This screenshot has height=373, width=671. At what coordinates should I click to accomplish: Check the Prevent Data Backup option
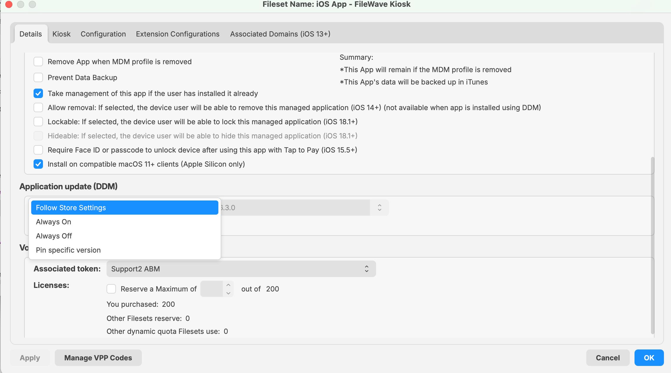coord(38,78)
